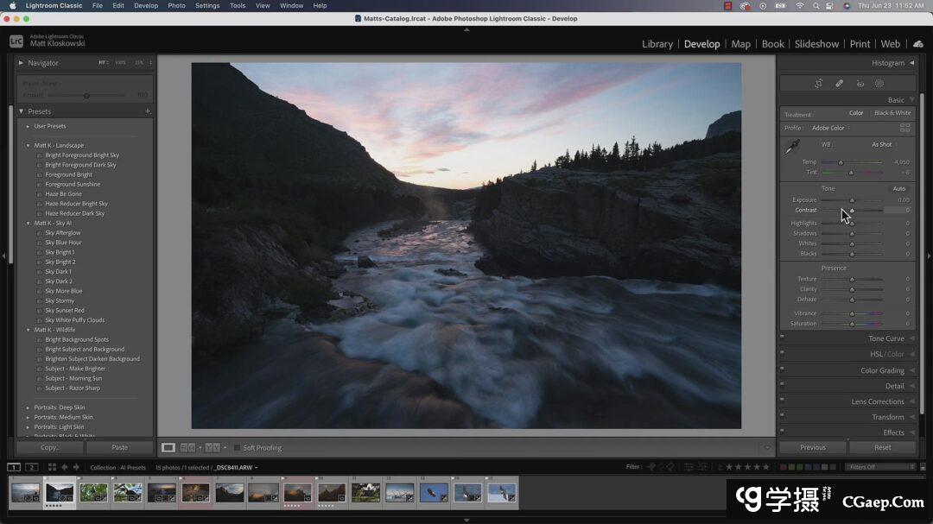Open the Photo menu
The image size is (933, 524).
point(176,5)
